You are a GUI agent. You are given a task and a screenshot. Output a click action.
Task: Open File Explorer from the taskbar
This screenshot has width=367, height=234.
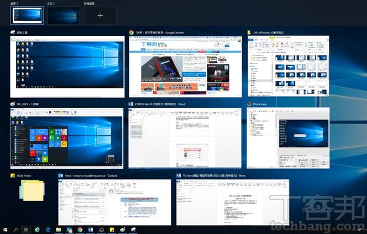click(59, 230)
